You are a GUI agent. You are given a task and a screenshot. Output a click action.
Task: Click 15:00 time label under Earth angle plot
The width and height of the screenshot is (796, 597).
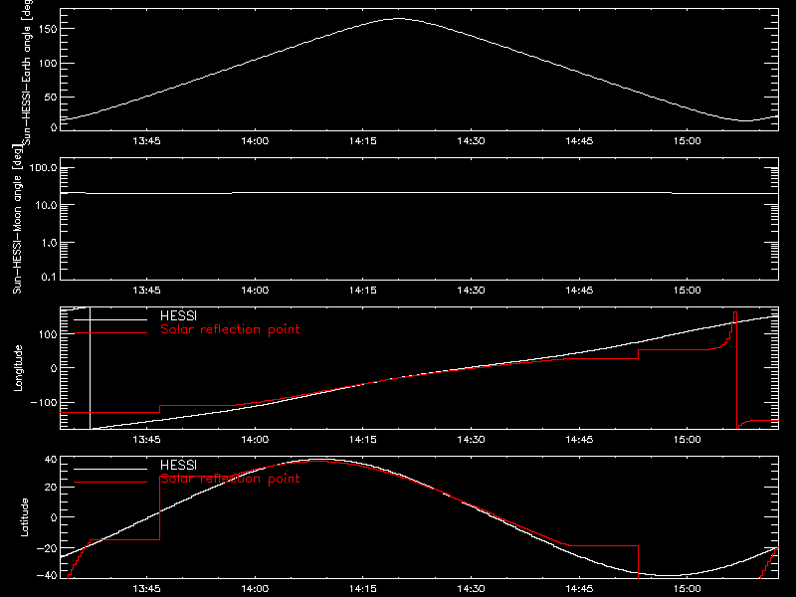pos(688,141)
